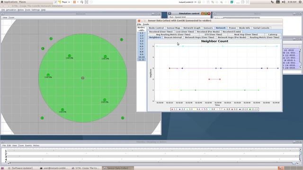Viewport: 303px width, 170px height.
Task: Select <All> in the Nodes list
Action: [x=142, y=30]
